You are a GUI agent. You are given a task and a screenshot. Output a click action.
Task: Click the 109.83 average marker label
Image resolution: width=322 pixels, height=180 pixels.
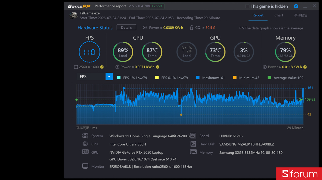tap(310, 99)
